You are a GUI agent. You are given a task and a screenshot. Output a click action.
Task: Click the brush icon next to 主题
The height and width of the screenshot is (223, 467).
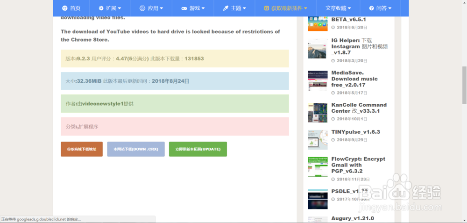tap(226, 8)
